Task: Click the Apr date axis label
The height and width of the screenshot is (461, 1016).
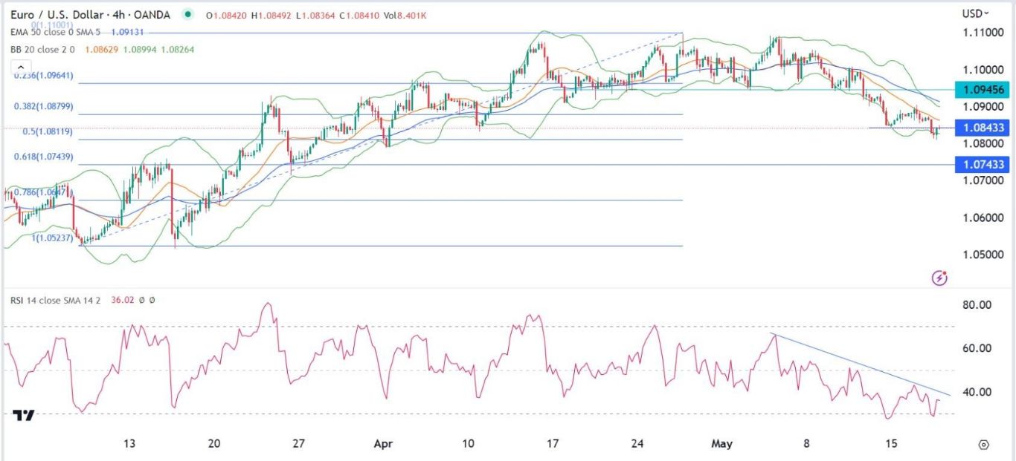Action: [383, 444]
